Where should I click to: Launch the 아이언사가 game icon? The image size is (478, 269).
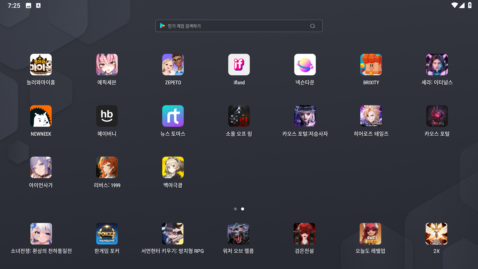41,167
